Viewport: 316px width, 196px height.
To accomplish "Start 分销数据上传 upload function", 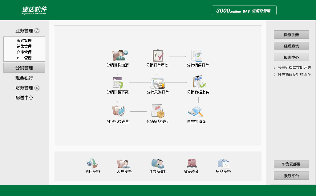I will click(197, 83).
